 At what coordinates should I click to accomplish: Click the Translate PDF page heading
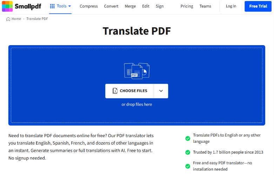coord(137,31)
